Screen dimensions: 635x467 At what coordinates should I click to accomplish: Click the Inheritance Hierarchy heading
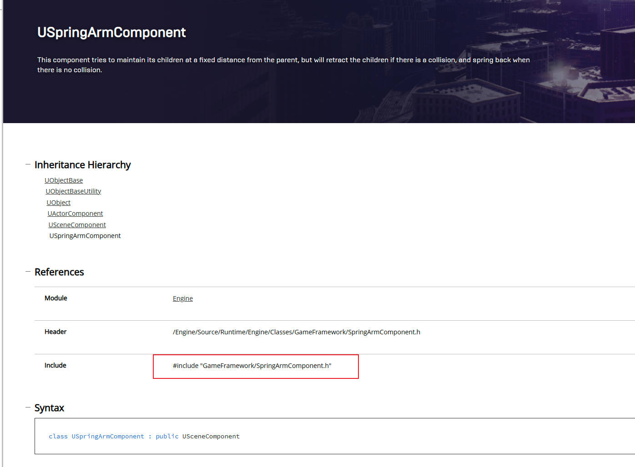pyautogui.click(x=83, y=165)
